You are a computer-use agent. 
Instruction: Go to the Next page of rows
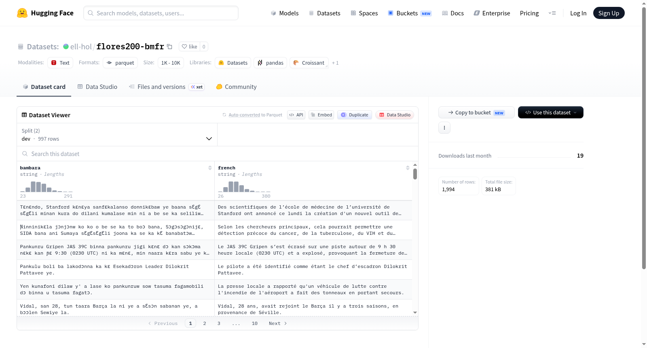[278, 323]
